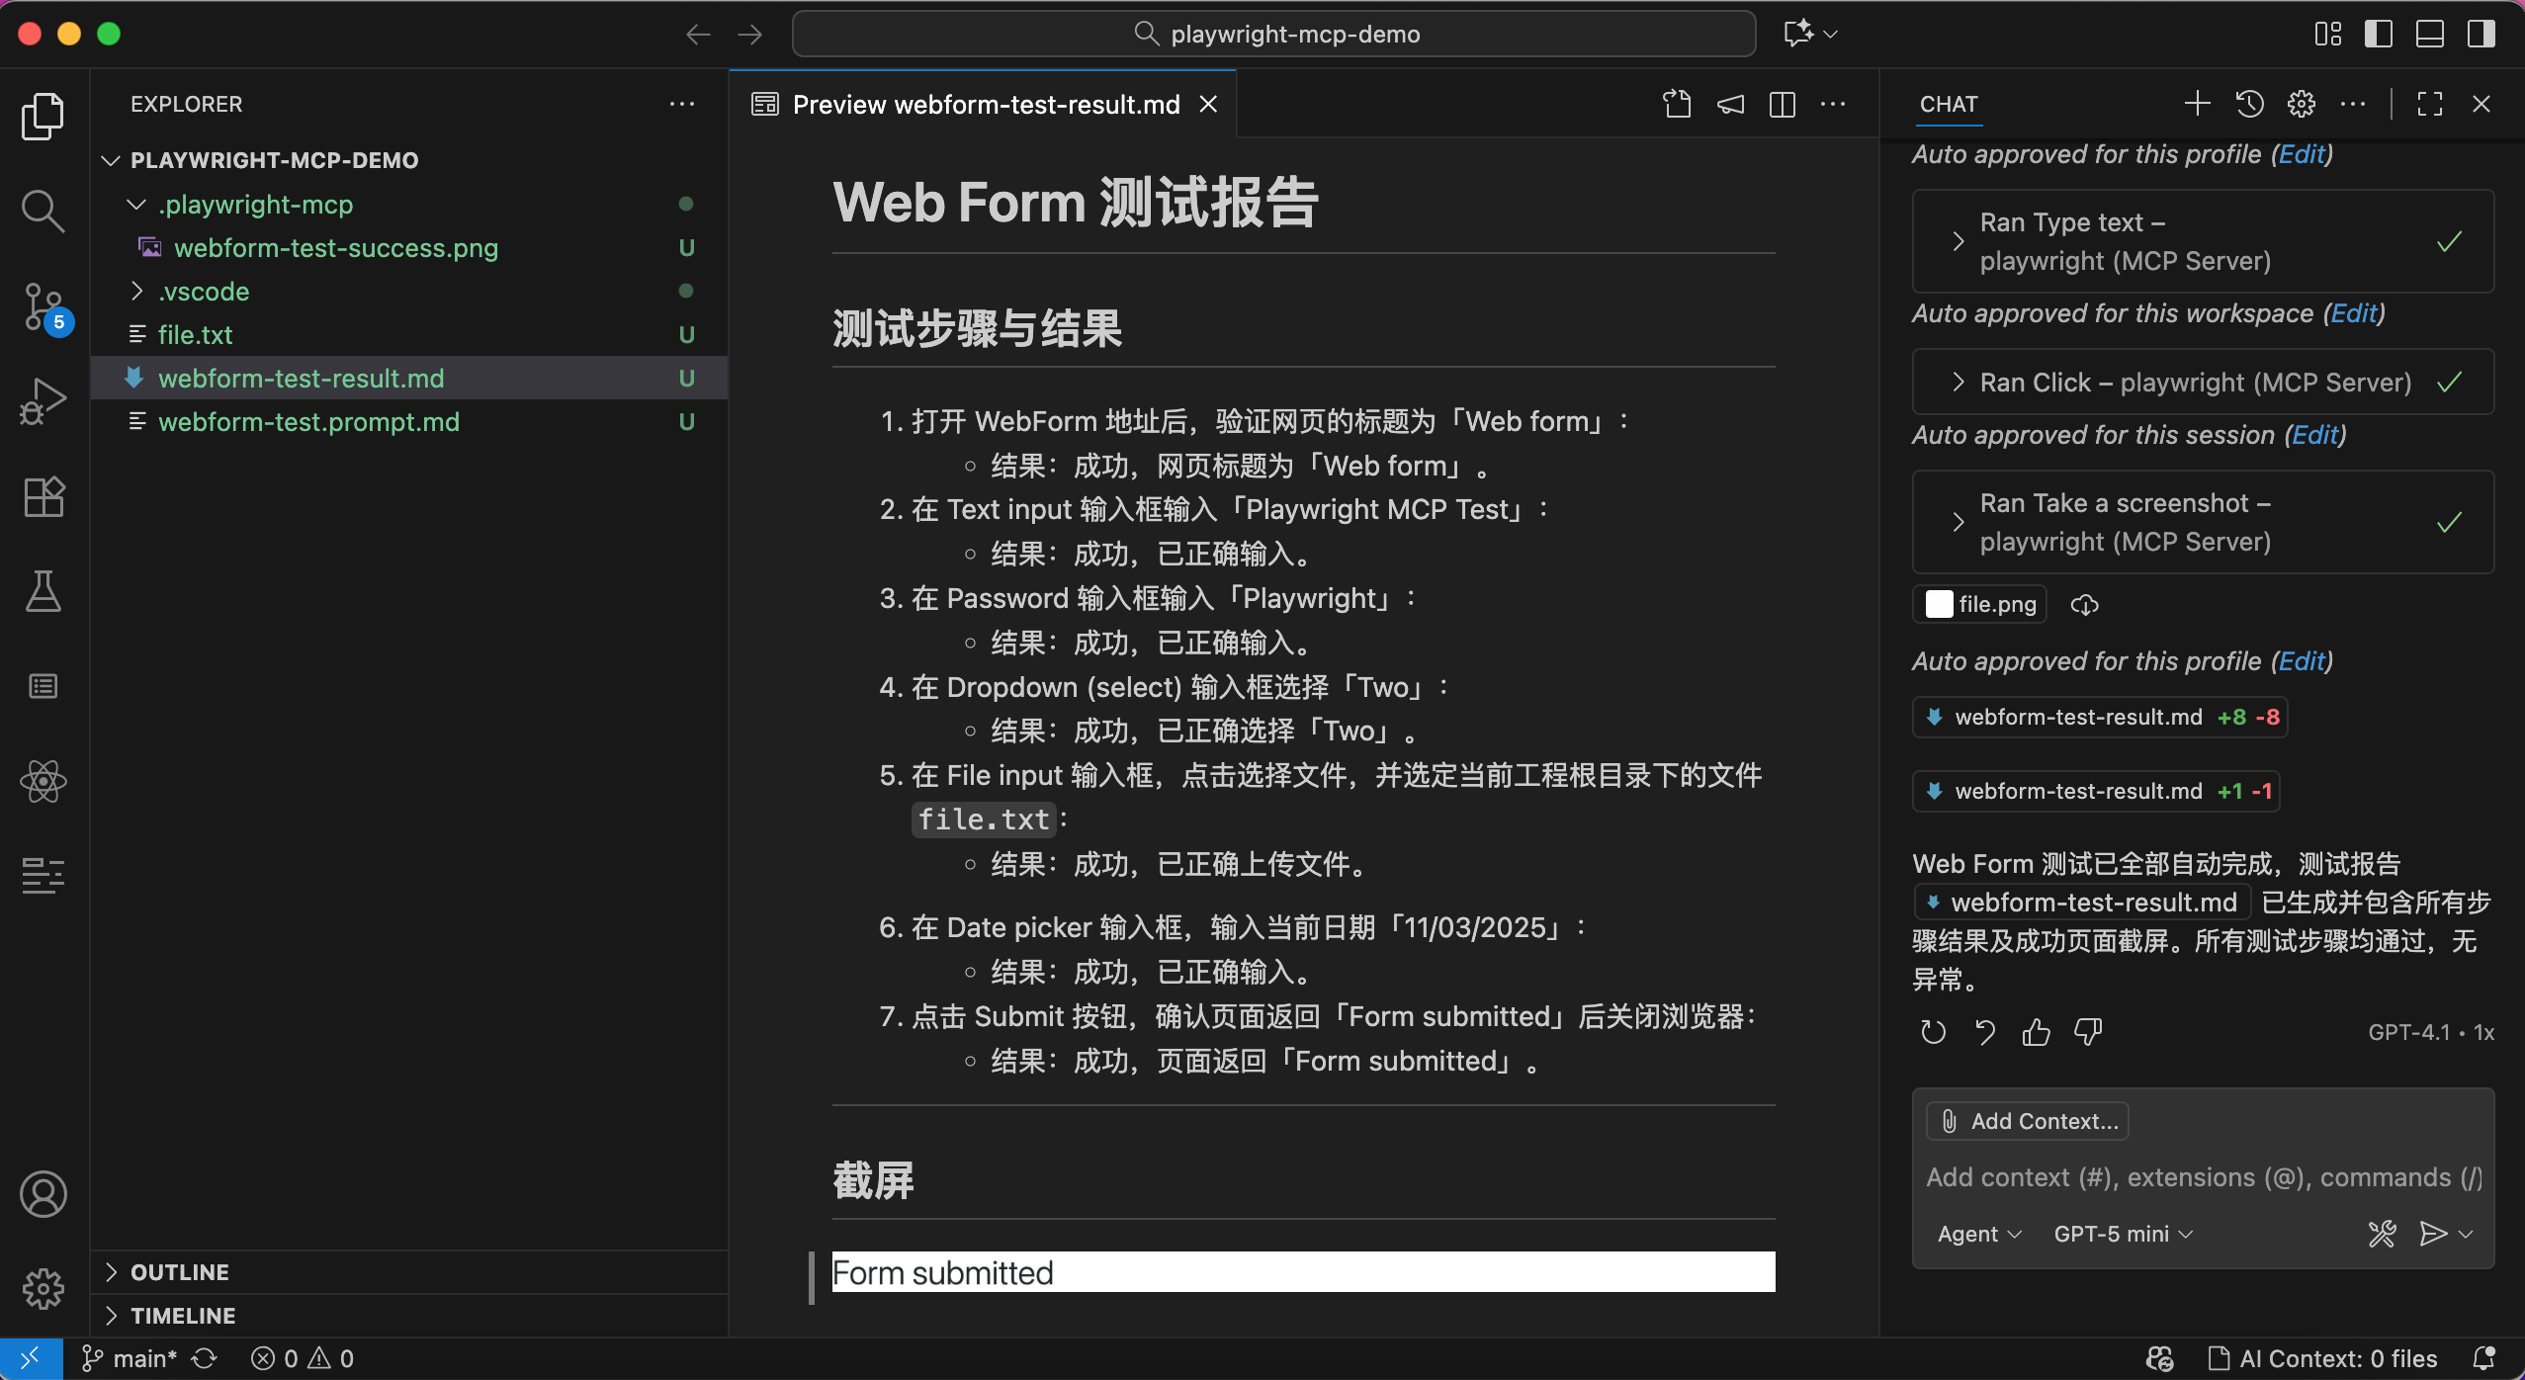Open the GPT-5 mini model selector
The width and height of the screenshot is (2525, 1380).
(2119, 1233)
